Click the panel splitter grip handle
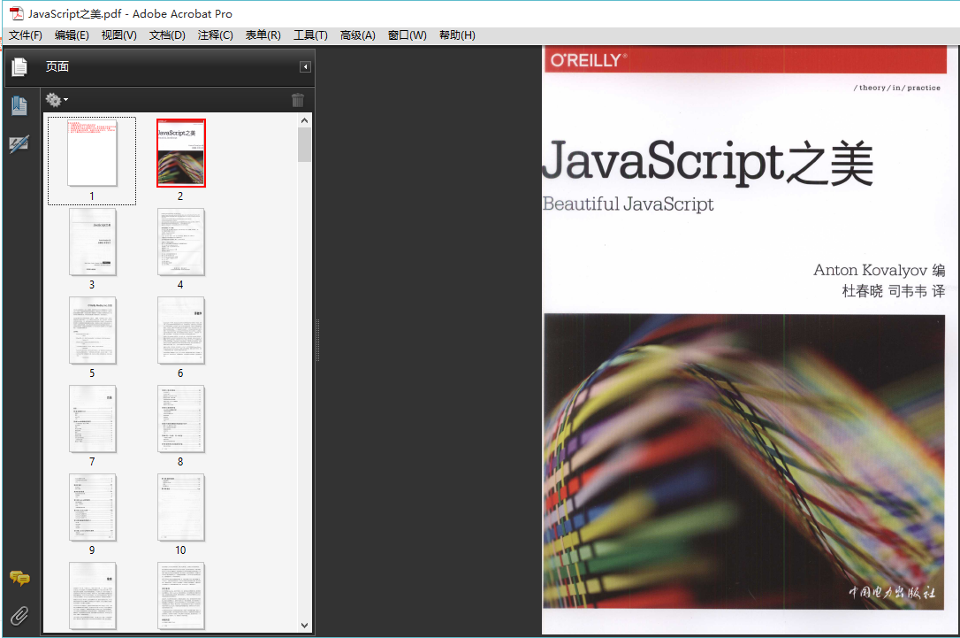 pyautogui.click(x=317, y=340)
